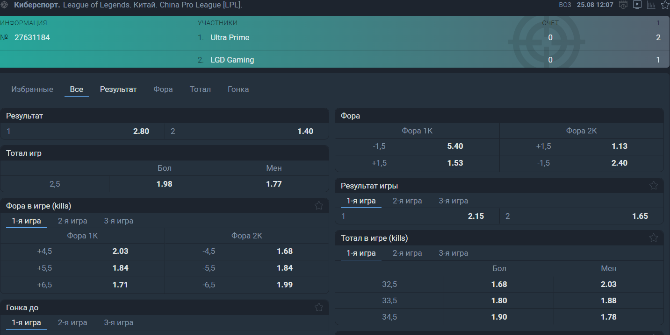Pick Тотал игр 2,5 Мен at 1.77

274,184
